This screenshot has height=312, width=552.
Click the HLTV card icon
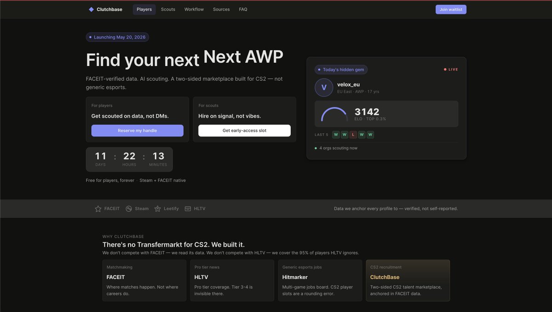tap(188, 209)
